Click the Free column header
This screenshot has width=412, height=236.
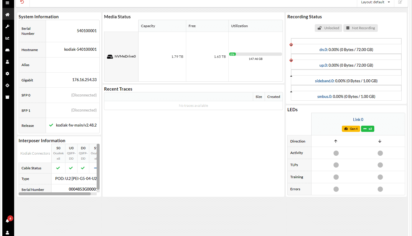(x=207, y=26)
